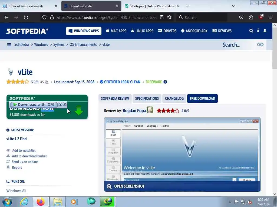Click the user rating stars 3.9/5
Screen dimensions: 277x207
[x=18, y=82]
